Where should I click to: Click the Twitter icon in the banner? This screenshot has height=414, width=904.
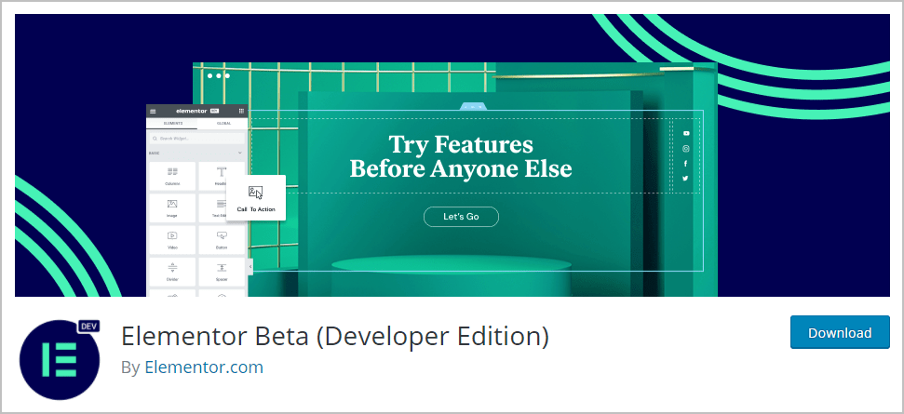(x=686, y=179)
